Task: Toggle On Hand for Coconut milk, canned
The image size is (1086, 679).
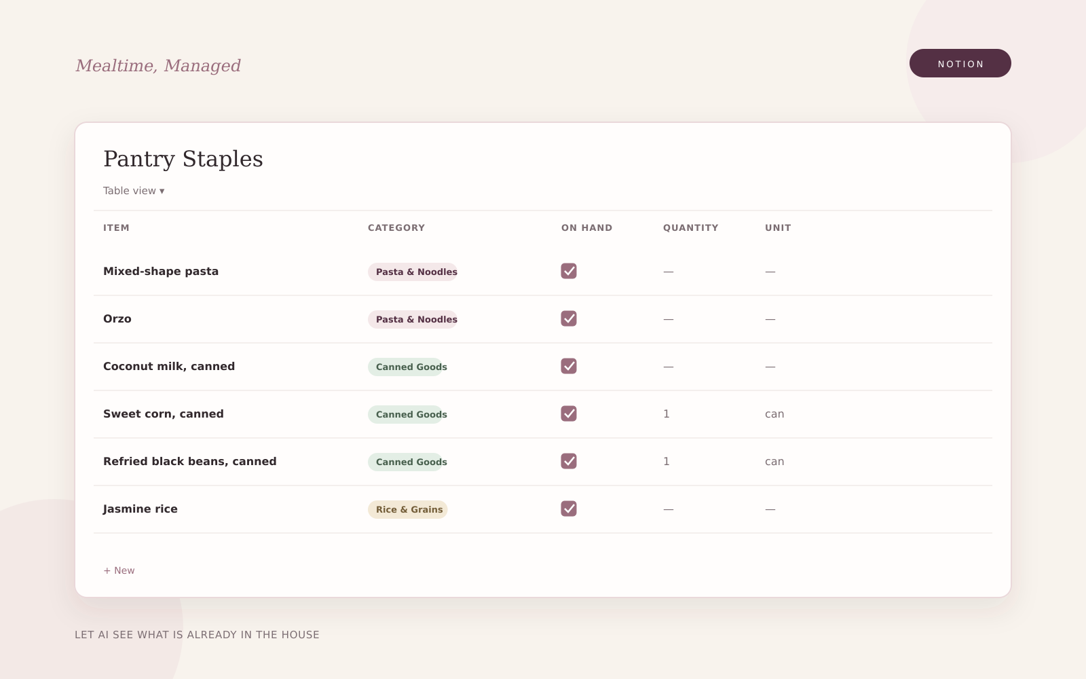Action: pyautogui.click(x=569, y=366)
